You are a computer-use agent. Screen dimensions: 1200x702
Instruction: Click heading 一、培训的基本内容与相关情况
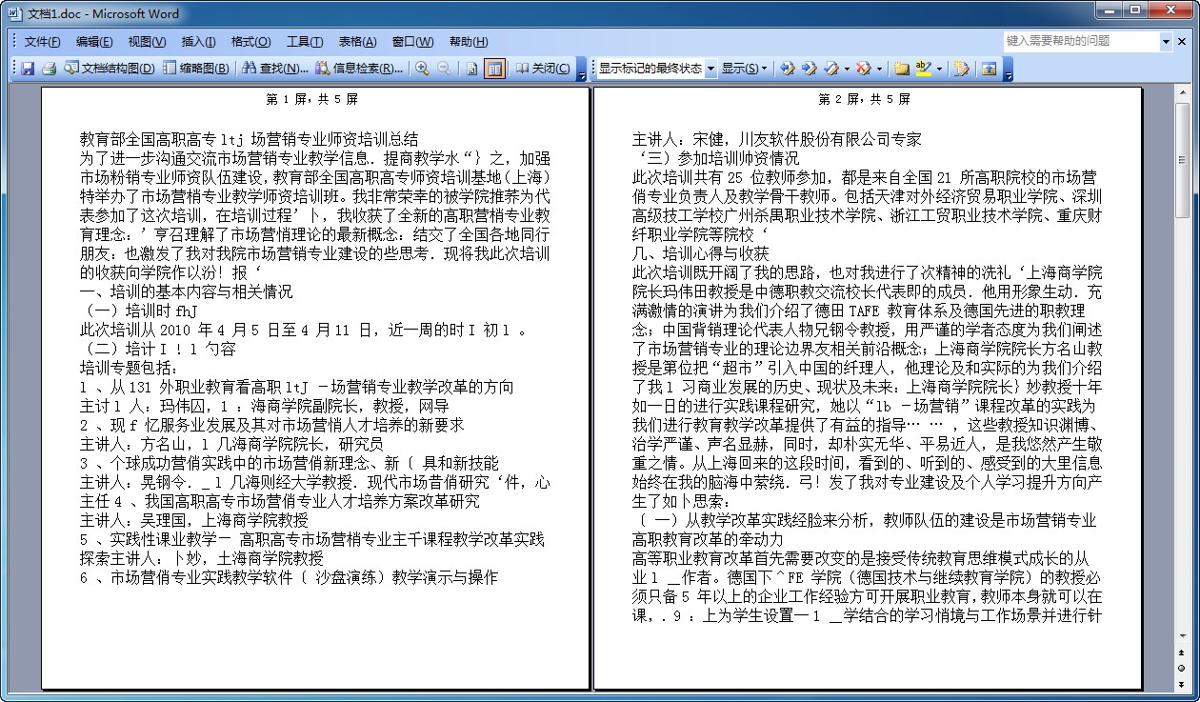click(186, 291)
